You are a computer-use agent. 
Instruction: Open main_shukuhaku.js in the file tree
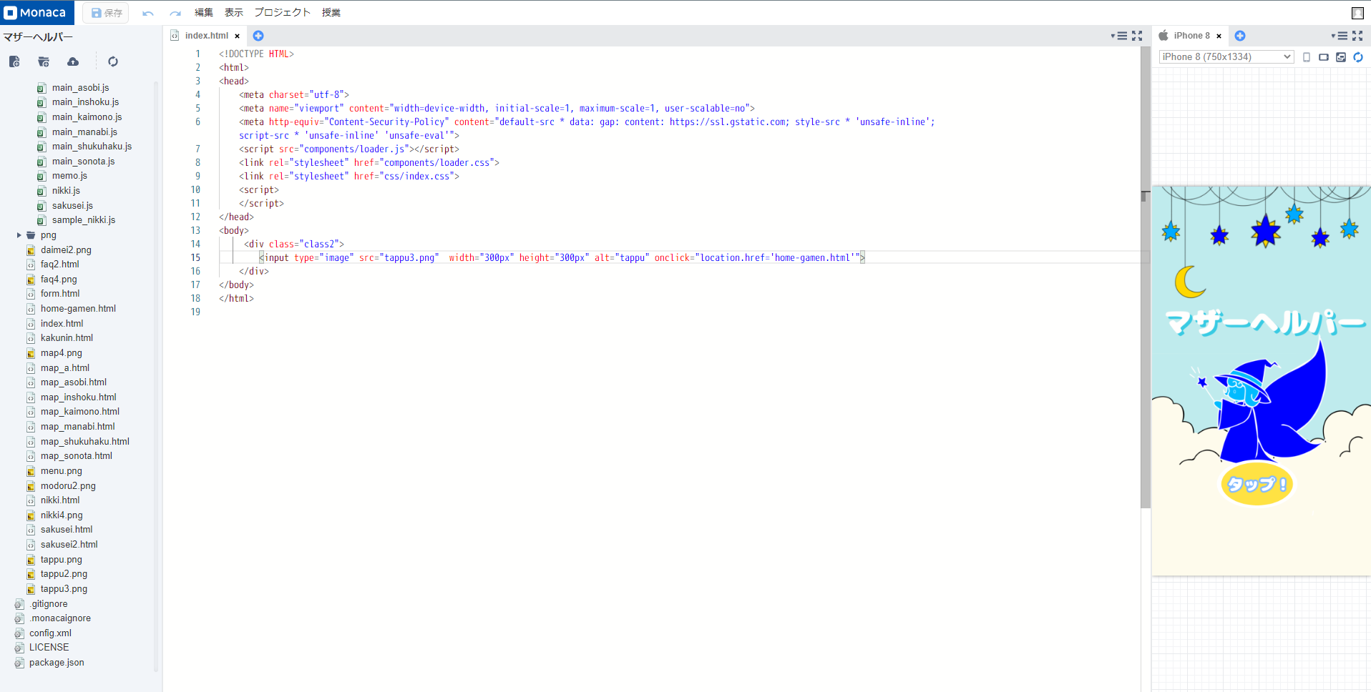tap(92, 147)
